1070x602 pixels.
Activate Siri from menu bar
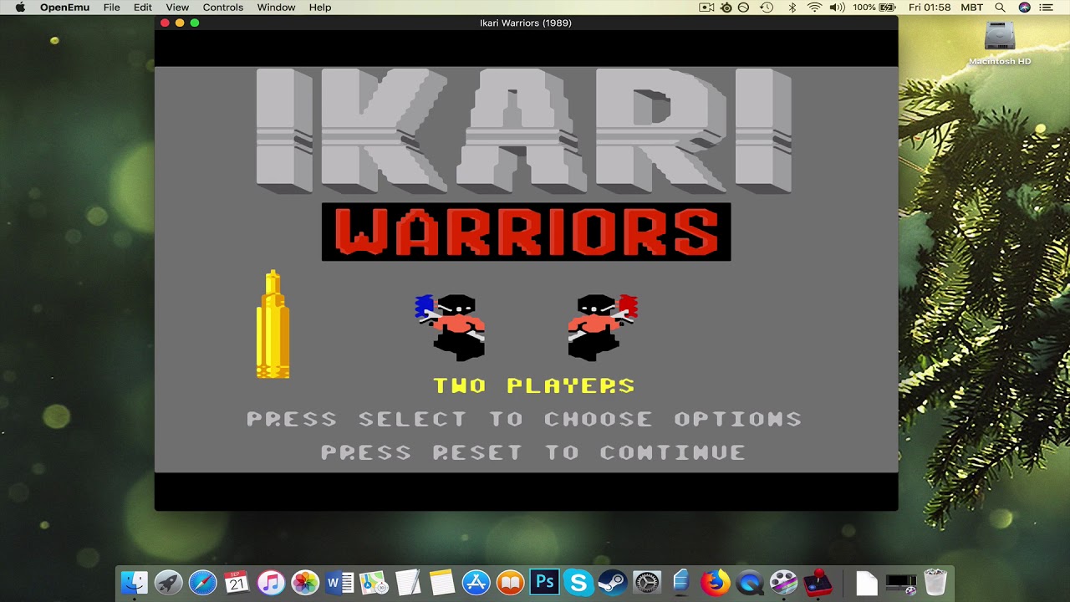tap(1025, 8)
